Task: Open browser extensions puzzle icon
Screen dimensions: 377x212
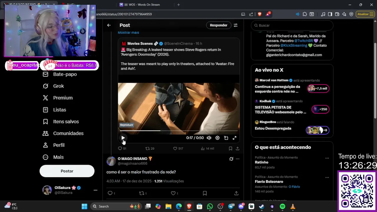Action: [x=305, y=14]
